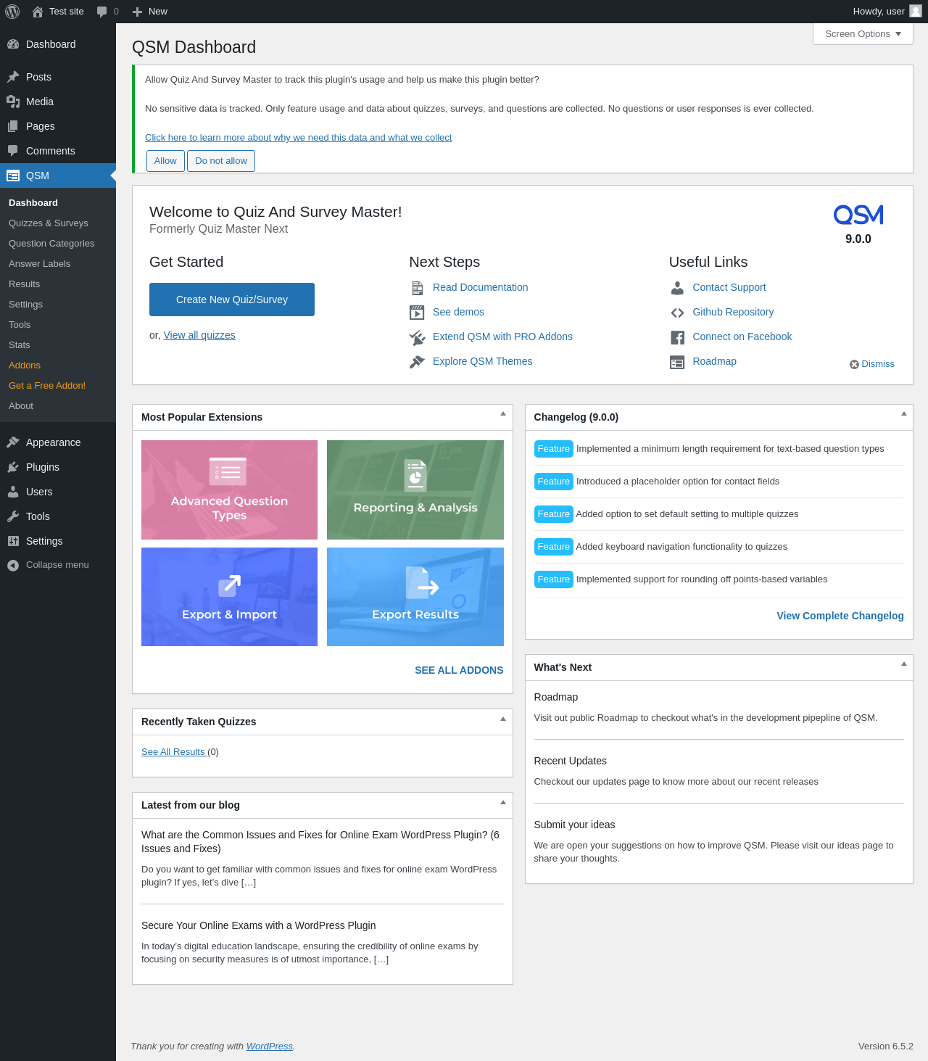Open Quizzes & Surveys submenu item
The height and width of the screenshot is (1061, 928).
49,223
